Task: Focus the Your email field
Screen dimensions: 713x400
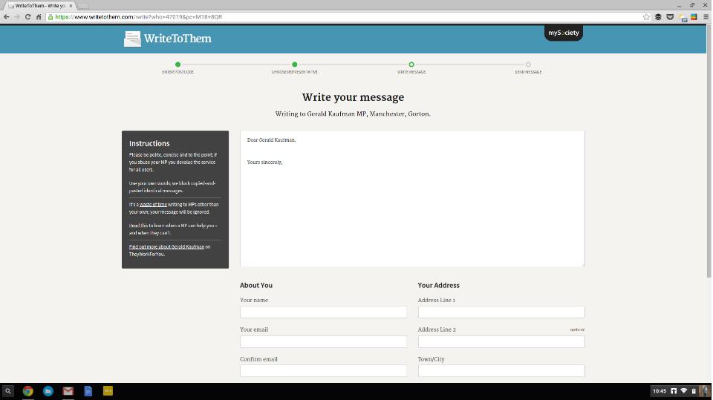Action: (323, 341)
